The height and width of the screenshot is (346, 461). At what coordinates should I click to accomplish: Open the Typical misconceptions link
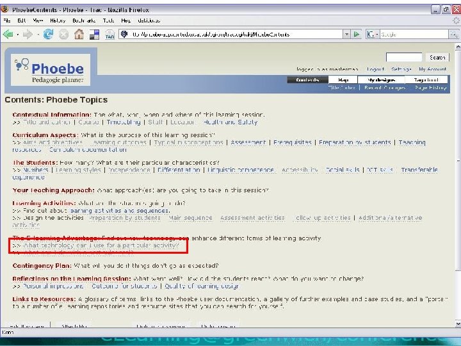click(188, 142)
